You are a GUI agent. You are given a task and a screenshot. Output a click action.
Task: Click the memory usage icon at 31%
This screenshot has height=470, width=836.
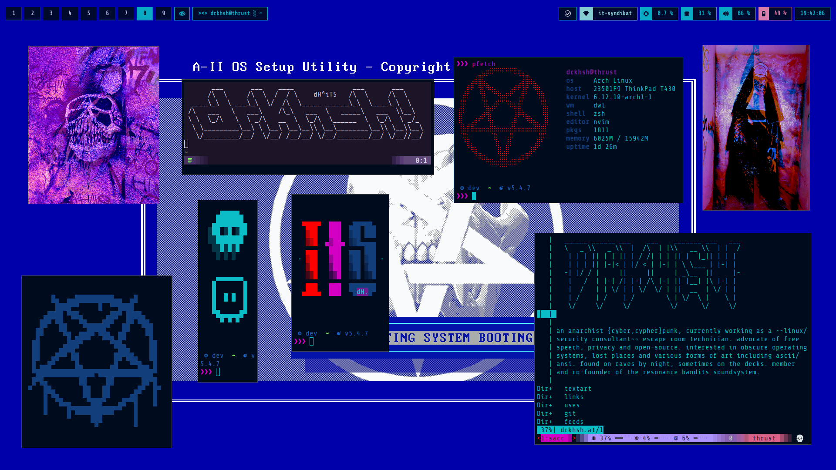(x=687, y=13)
